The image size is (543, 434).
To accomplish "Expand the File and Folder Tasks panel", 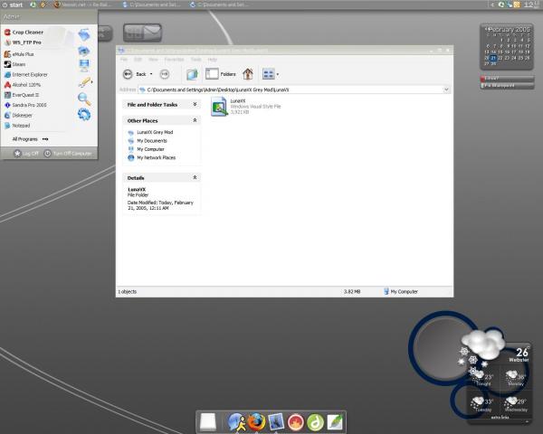I will click(195, 104).
